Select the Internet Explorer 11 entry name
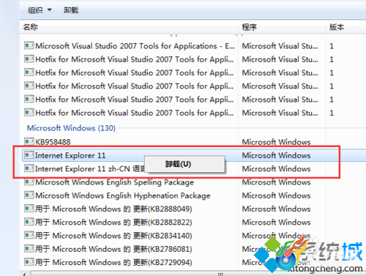 coord(70,155)
